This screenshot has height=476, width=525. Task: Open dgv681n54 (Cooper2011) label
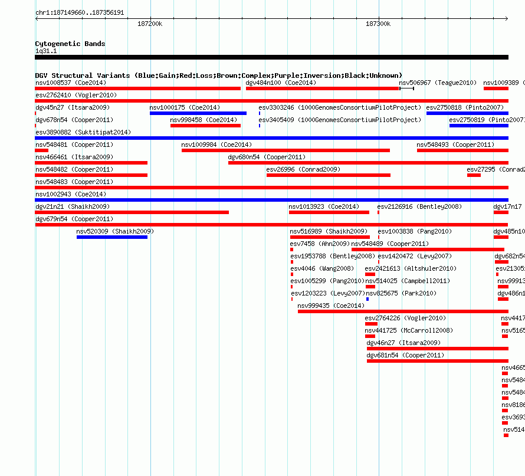[405, 355]
